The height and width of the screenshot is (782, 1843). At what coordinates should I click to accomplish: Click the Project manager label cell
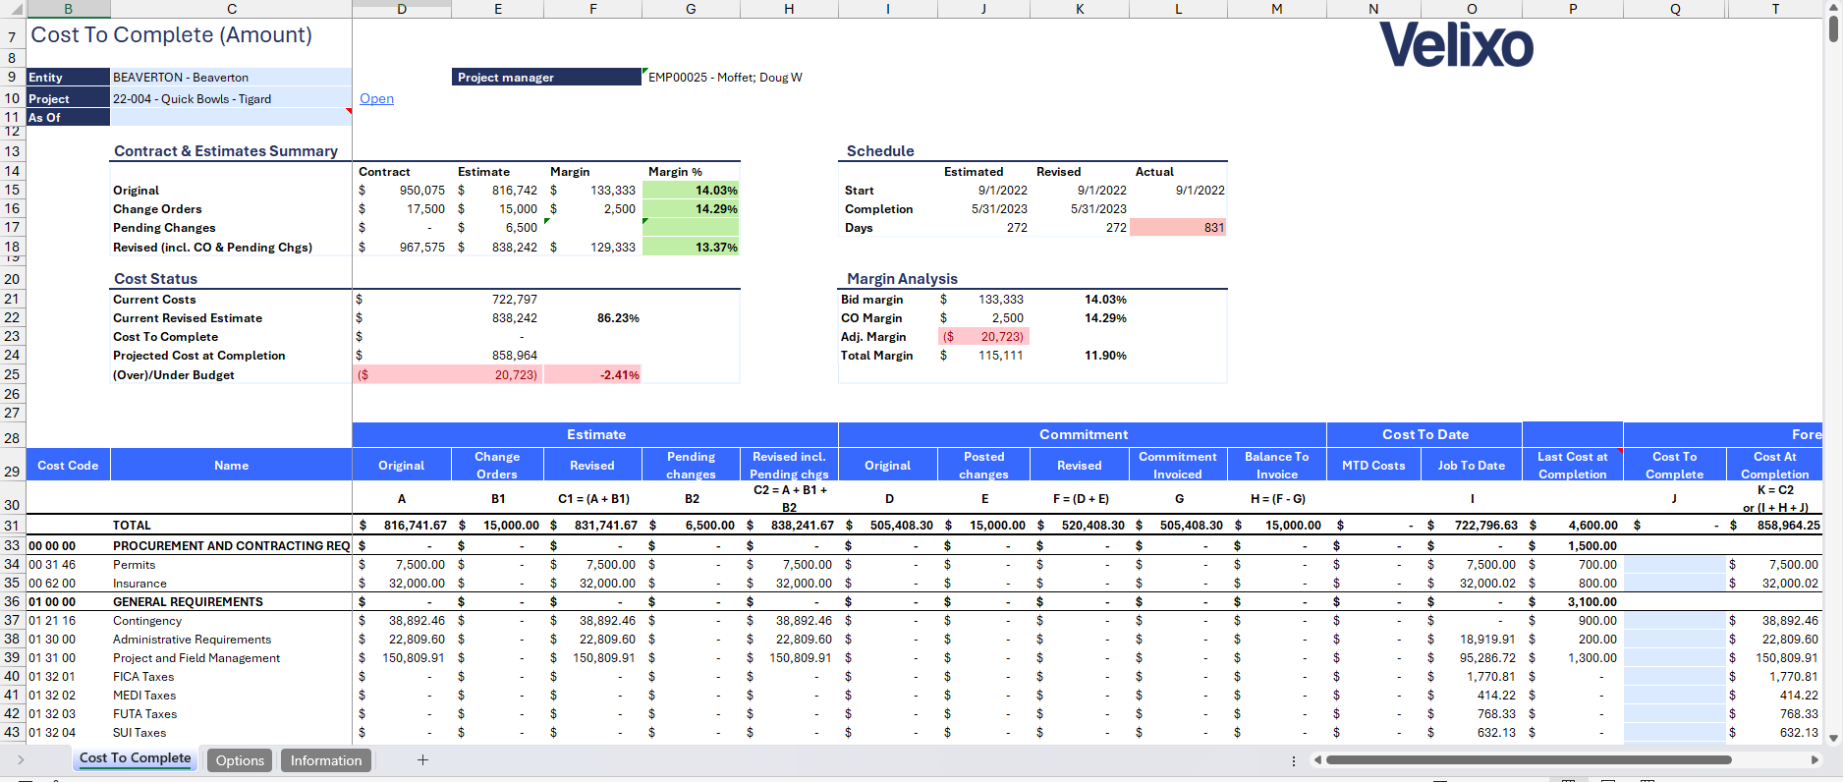pos(547,77)
